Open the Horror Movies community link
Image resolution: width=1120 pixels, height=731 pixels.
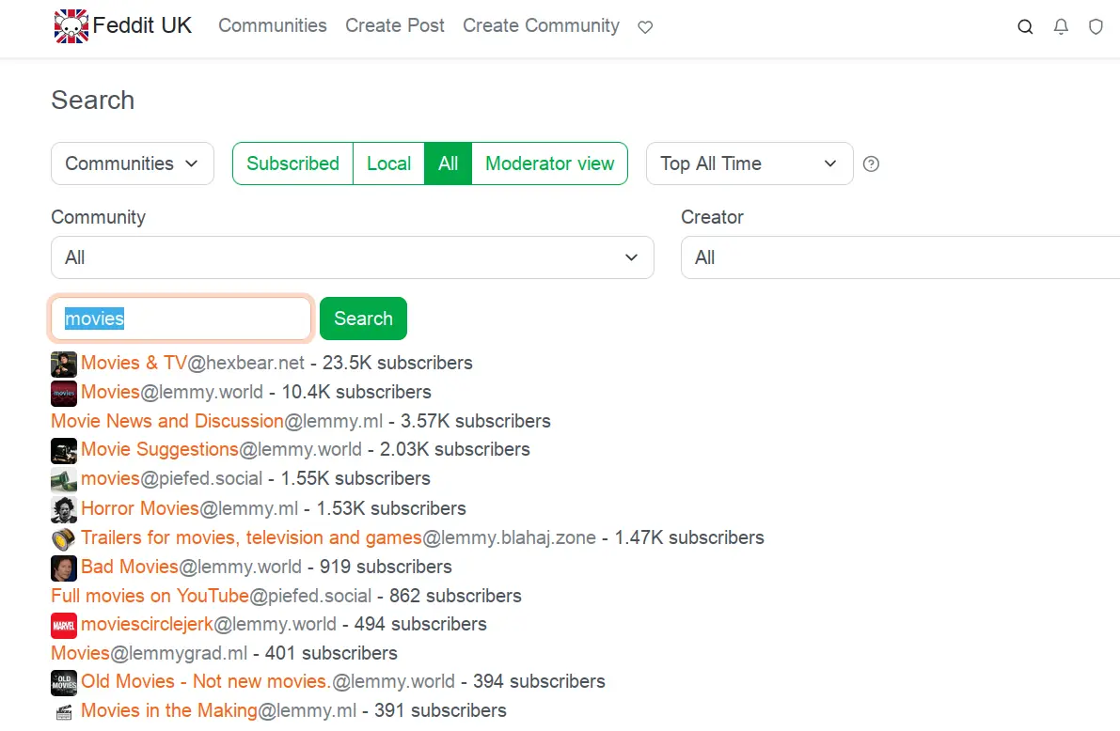pyautogui.click(x=140, y=508)
